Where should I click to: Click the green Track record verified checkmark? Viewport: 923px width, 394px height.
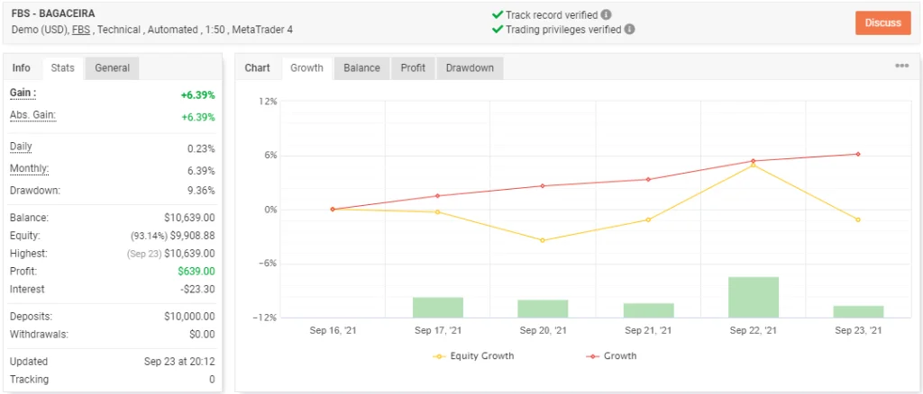coord(498,14)
